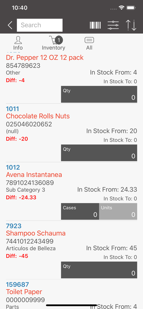Select Shampoo Schauma Qty field
The width and height of the screenshot is (143, 309).
[99, 270]
